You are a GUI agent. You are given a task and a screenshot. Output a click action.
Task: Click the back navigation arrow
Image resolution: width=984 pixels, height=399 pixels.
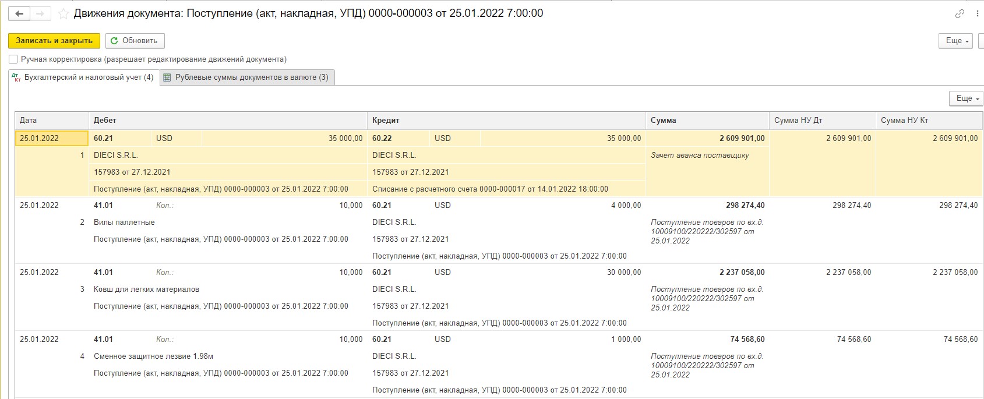point(19,13)
